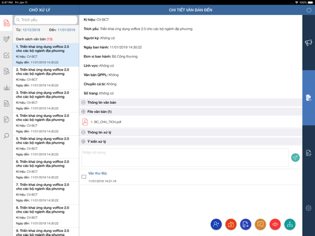Open the BC_CHU_TICH.pdf file icon

click(85, 122)
